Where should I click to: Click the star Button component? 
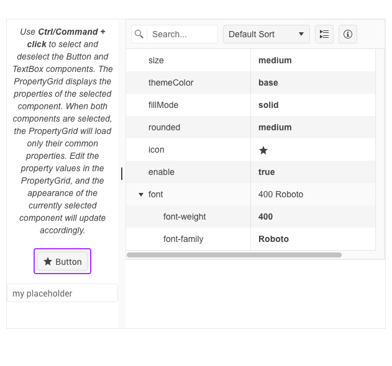62,261
